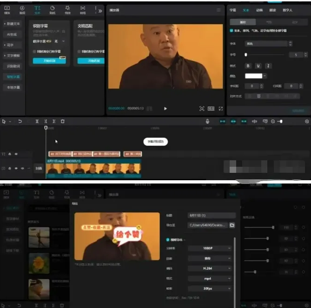This screenshot has width=311, height=308.
Task: Open folder icon beside export path
Action: coord(232,225)
